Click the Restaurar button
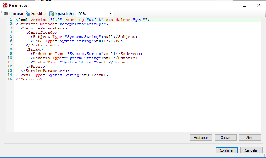266x158 pixels. 201,138
